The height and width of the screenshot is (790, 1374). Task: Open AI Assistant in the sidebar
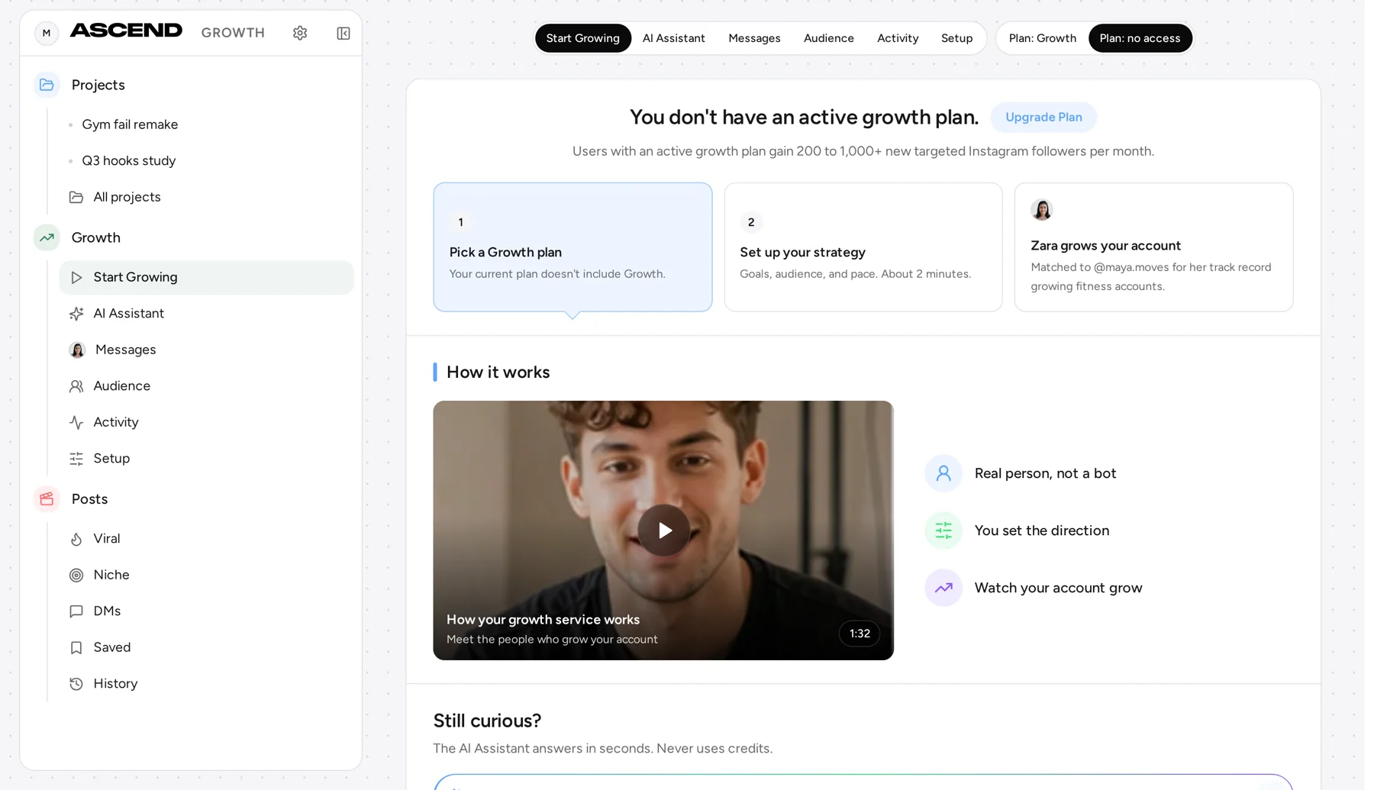(206, 314)
